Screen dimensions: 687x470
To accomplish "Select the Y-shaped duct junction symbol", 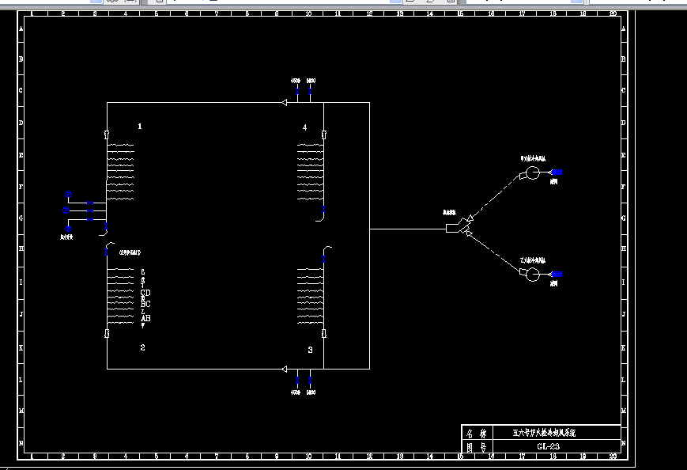I will [x=459, y=226].
